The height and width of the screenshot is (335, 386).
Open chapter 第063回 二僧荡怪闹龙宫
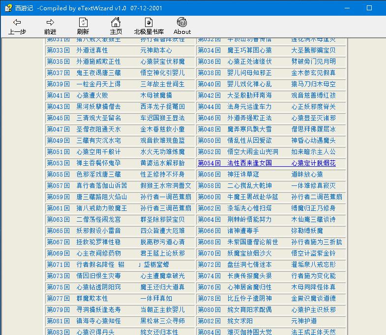click(116, 220)
